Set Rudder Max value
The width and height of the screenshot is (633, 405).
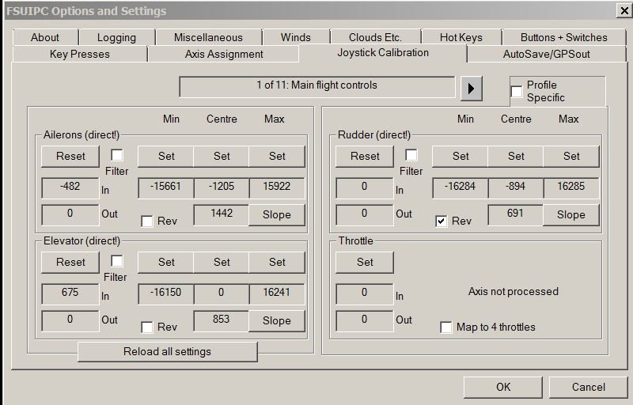pos(571,156)
